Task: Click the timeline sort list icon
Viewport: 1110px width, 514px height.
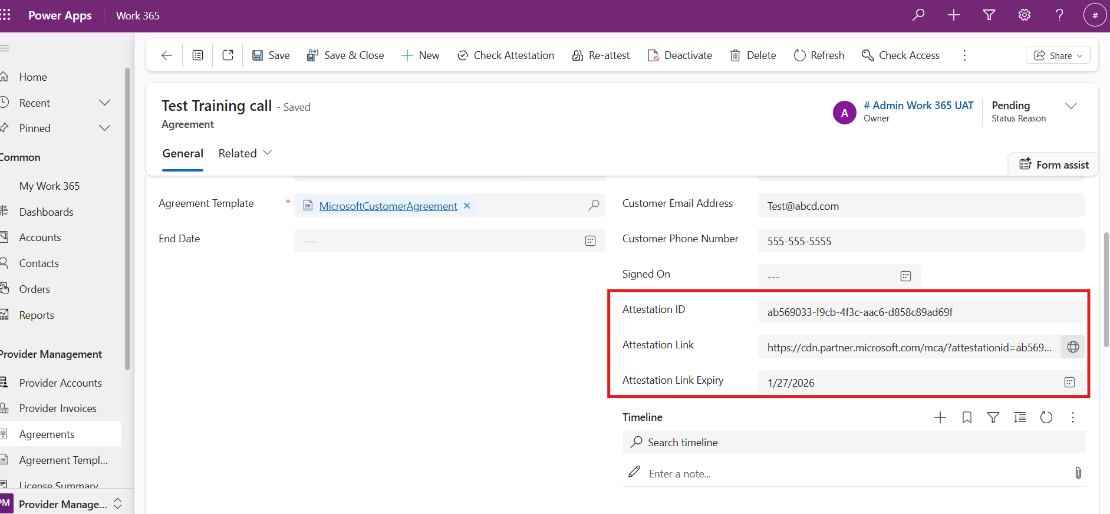Action: click(1020, 417)
